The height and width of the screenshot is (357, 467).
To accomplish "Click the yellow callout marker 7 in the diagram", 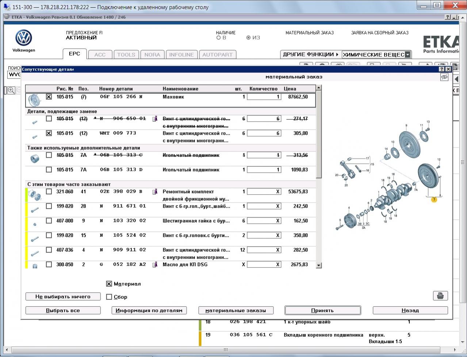I will (x=434, y=200).
